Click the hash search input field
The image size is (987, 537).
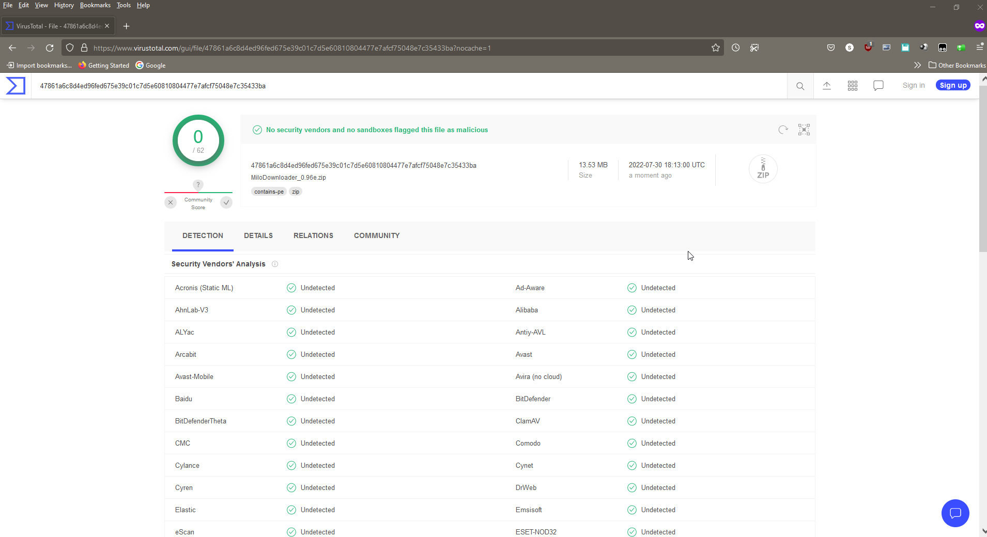click(x=409, y=86)
